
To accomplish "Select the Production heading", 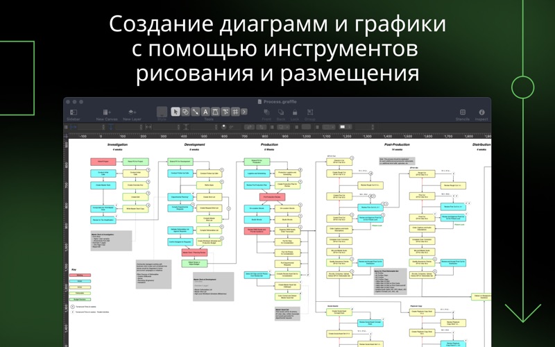I will pyautogui.click(x=269, y=144).
